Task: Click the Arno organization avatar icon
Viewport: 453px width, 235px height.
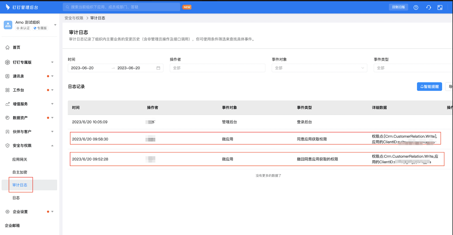Action: pos(8,25)
